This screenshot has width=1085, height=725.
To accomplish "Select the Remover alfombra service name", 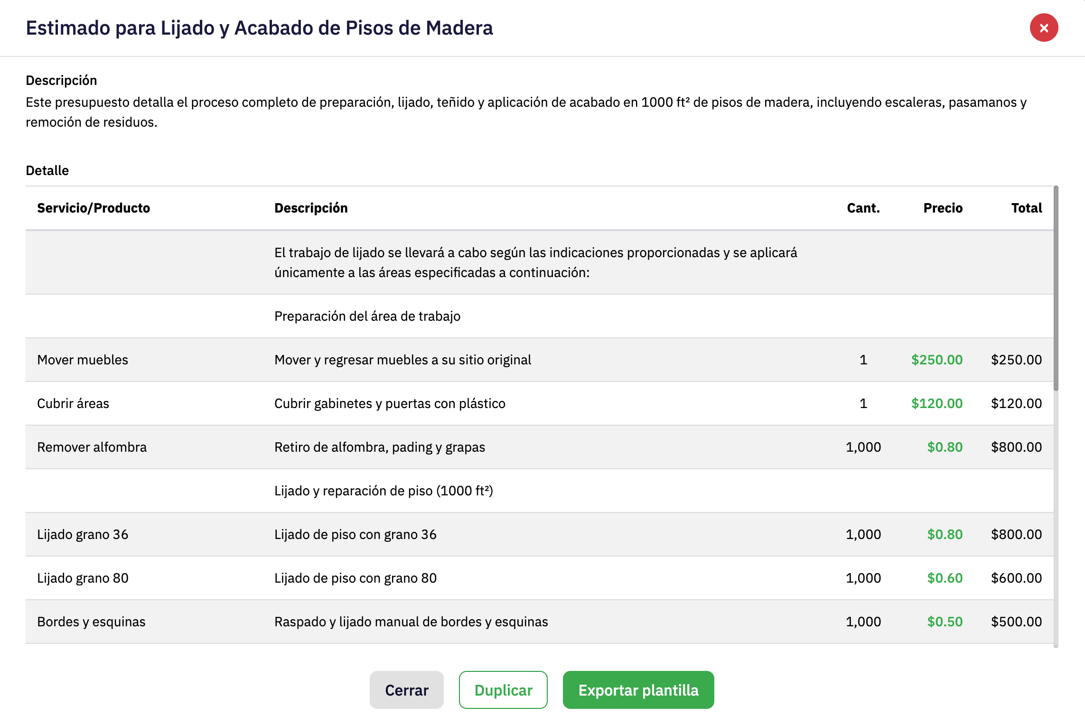I will (x=92, y=447).
